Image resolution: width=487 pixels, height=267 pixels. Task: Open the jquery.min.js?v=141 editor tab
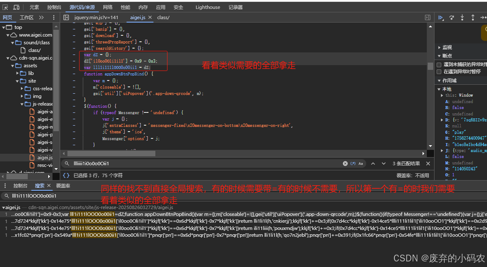(x=96, y=17)
